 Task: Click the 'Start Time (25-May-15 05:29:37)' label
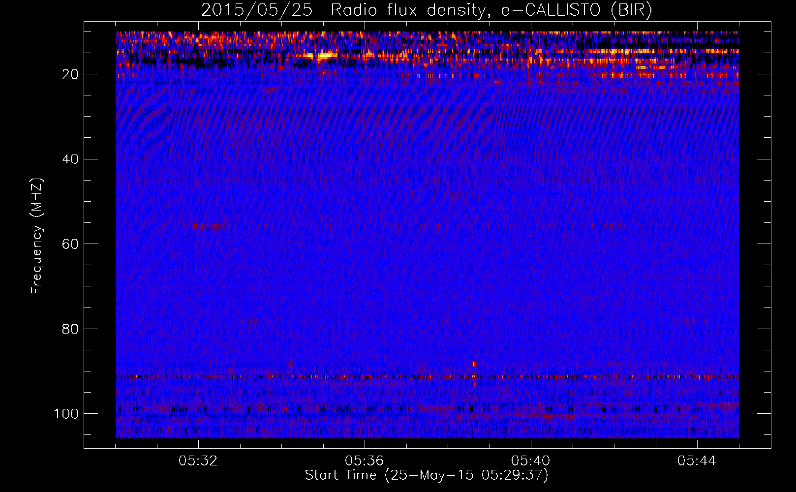427,475
